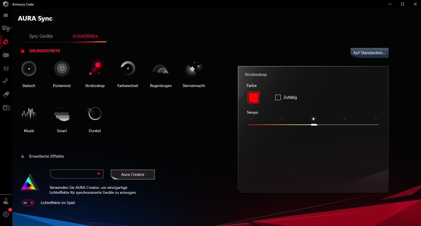421x226 pixels.
Task: Expand the hamburger navigation menu
Action: tap(6, 15)
